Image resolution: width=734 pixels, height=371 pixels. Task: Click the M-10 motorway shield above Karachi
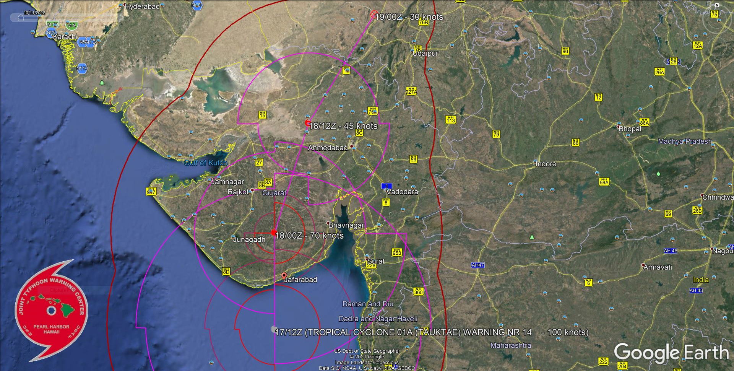click(x=52, y=24)
